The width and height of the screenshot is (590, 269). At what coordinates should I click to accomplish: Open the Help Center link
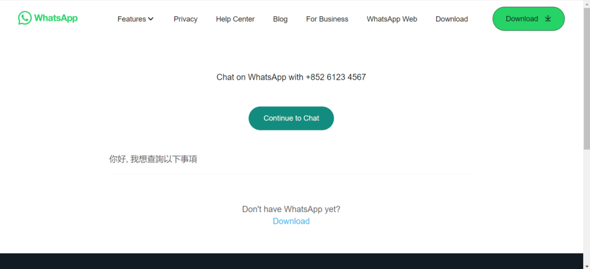pyautogui.click(x=235, y=19)
